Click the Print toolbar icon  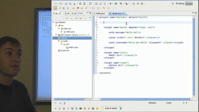pyautogui.click(x=74, y=4)
